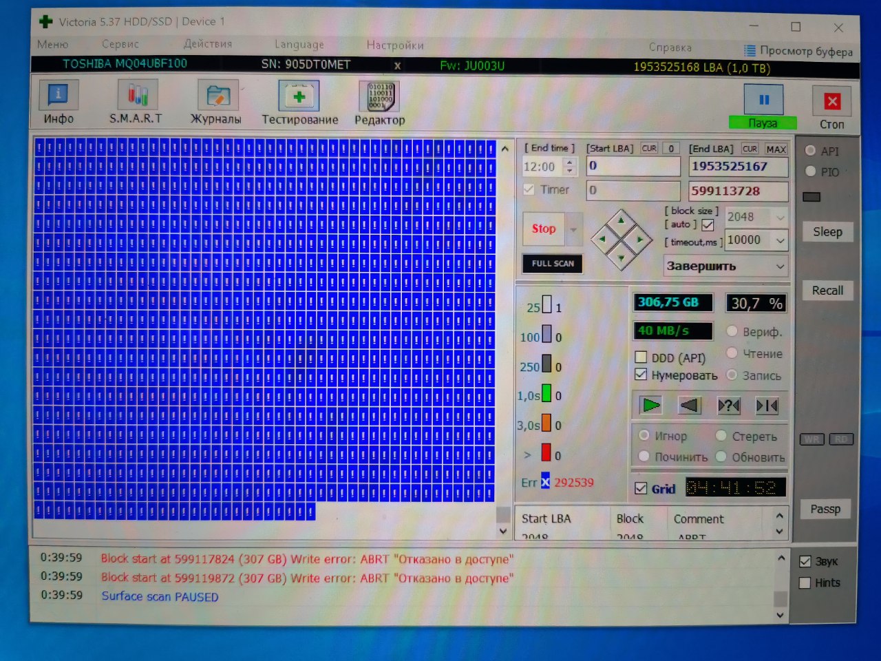Click the orange 3,0s block swatch
The height and width of the screenshot is (661, 881).
click(546, 423)
